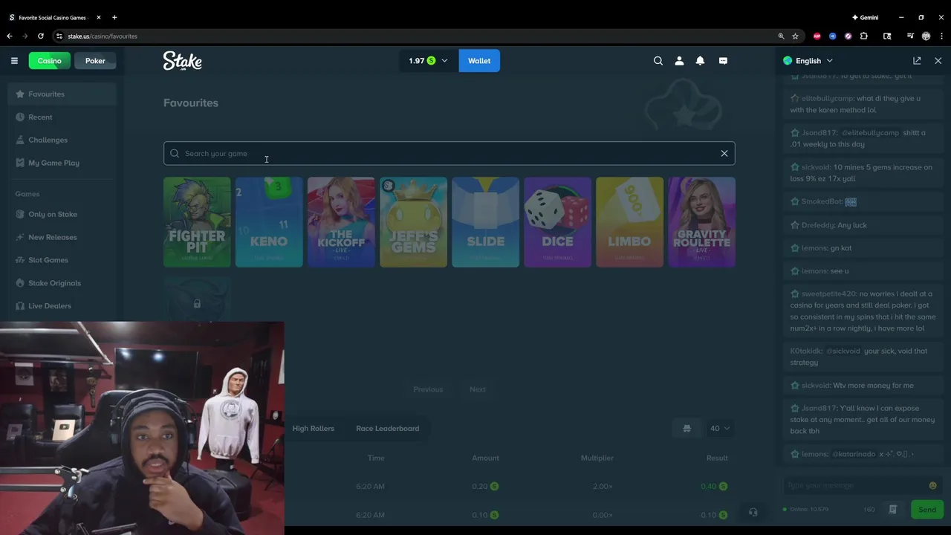Open the Chrome extensions puzzle icon
Viewport: 951px width, 535px height.
[864, 36]
